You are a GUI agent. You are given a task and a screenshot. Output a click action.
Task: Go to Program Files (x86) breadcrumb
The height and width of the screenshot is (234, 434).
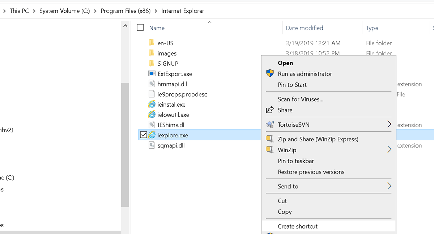click(x=126, y=11)
